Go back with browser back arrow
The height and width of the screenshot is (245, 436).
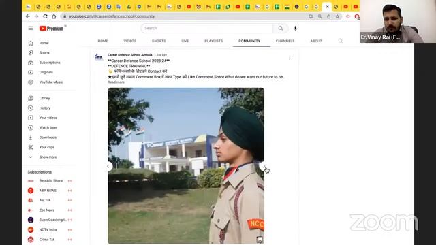(27, 16)
